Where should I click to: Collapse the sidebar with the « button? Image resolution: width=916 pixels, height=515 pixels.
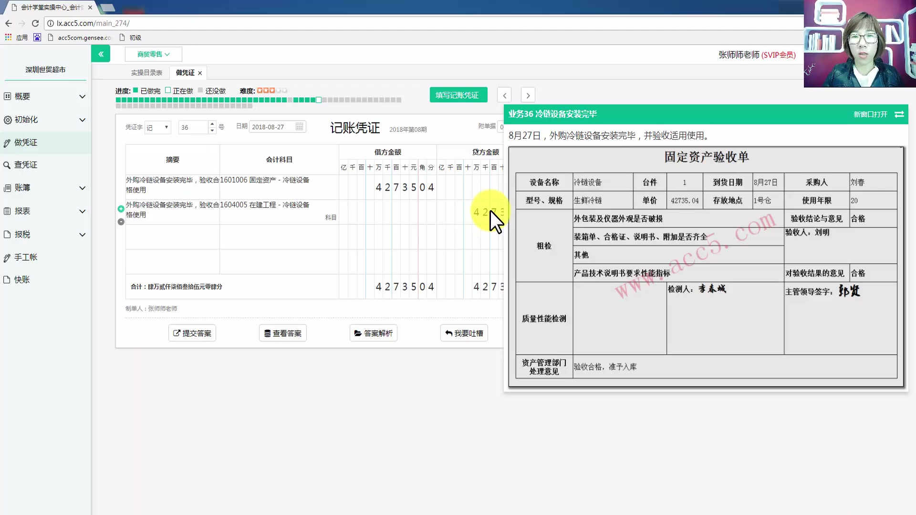tap(101, 53)
